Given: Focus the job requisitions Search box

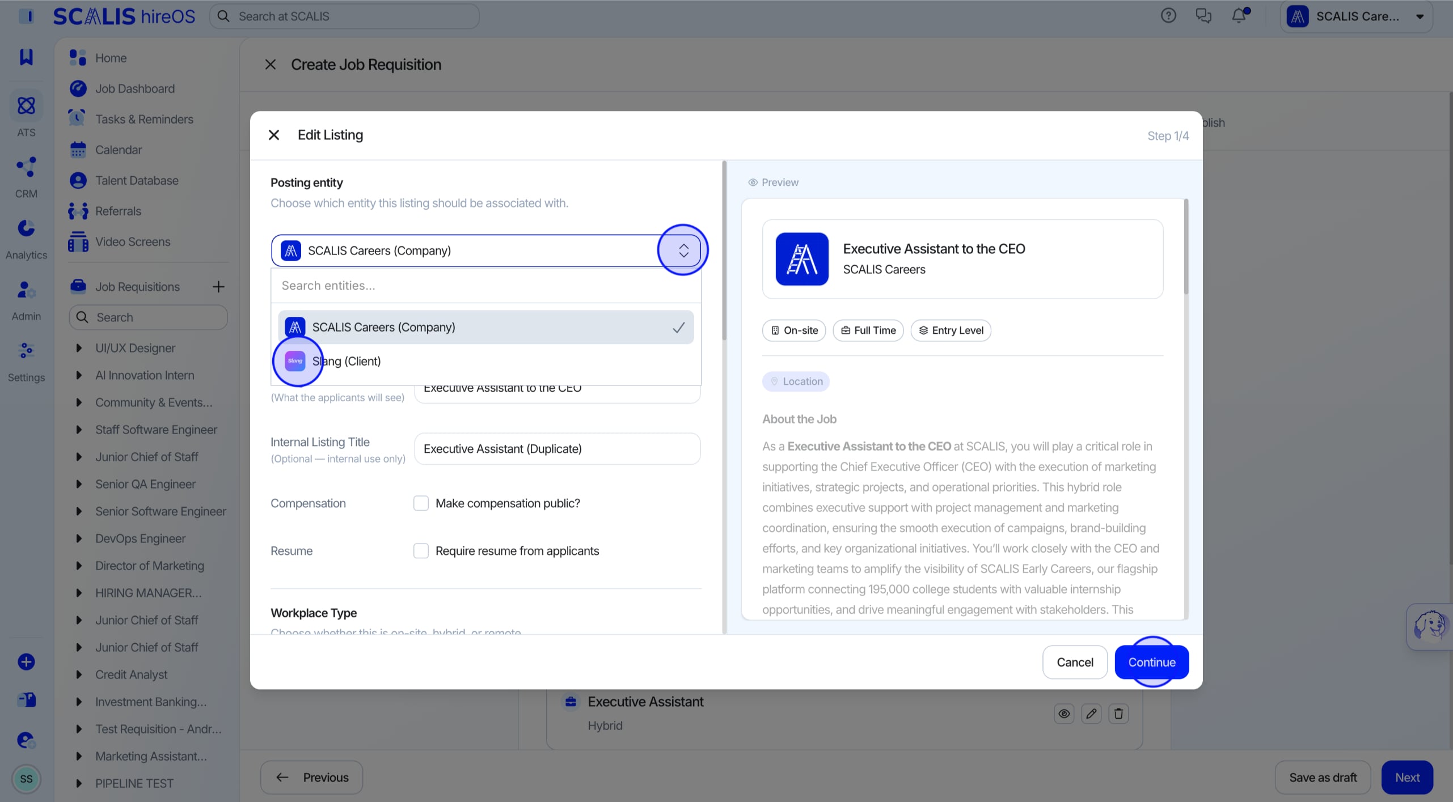Looking at the screenshot, I should (148, 317).
